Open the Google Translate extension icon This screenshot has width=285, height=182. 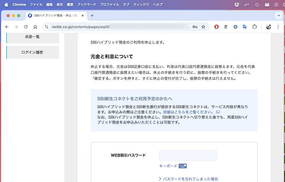(x=245, y=27)
